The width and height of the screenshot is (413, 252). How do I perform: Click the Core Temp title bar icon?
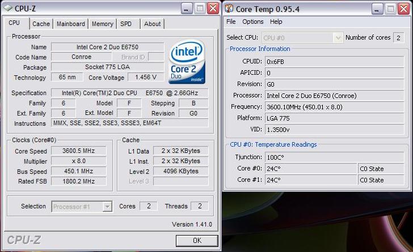tap(229, 8)
